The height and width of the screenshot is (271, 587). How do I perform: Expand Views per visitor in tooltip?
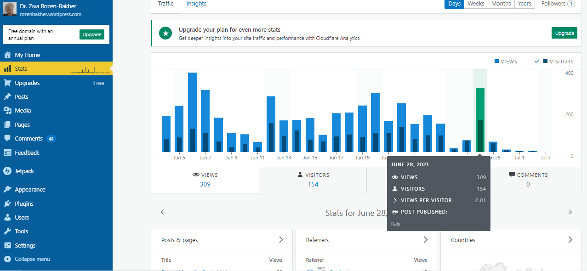(394, 200)
